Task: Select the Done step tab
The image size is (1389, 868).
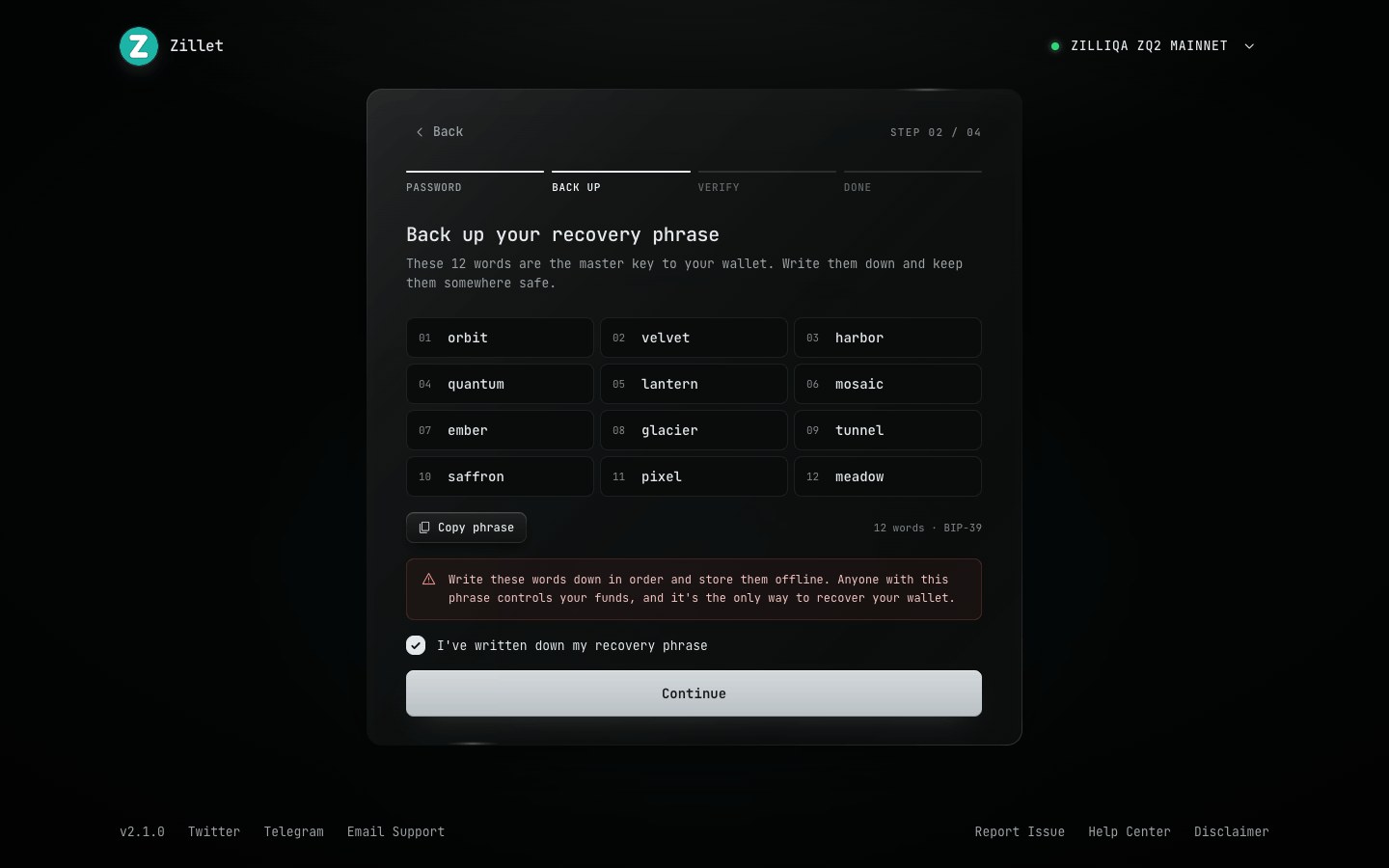Action: (x=912, y=182)
